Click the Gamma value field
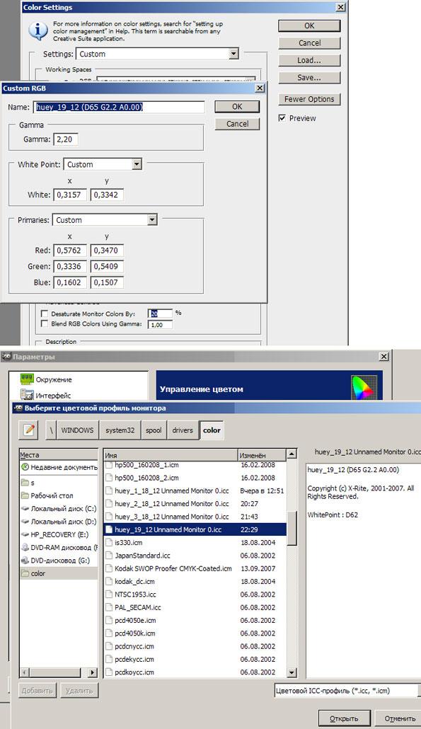This screenshot has height=729, width=421. [x=66, y=139]
